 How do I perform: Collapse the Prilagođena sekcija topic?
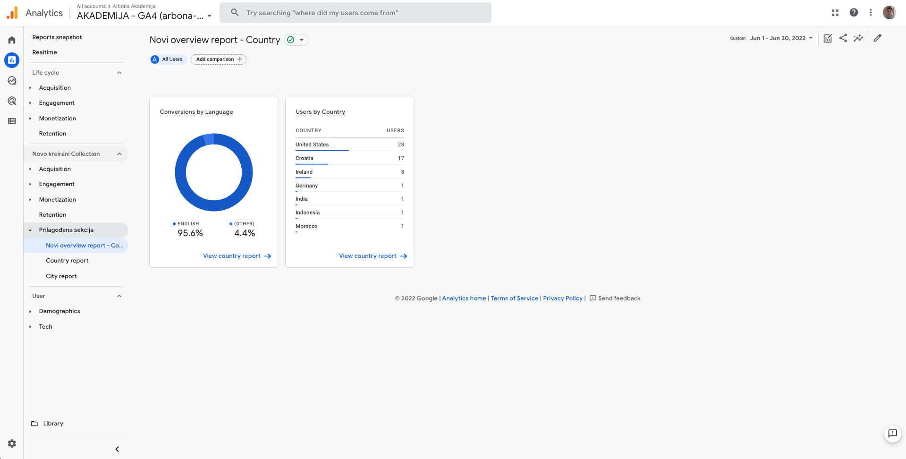tap(30, 230)
